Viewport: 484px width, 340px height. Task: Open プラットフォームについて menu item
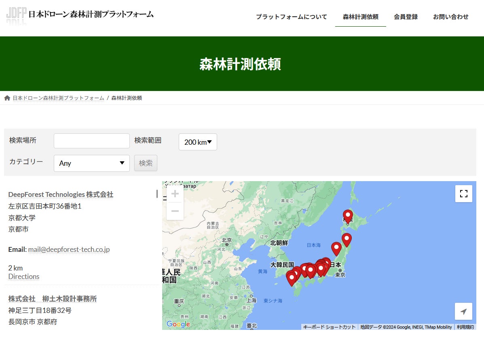(x=292, y=17)
